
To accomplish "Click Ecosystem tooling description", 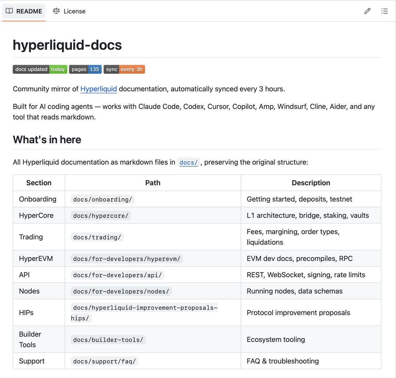I will coord(276,339).
